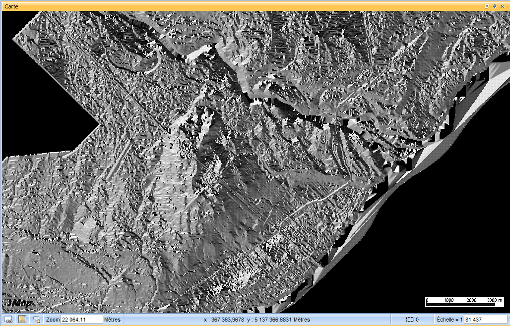Screen dimensions: 510x326
Task: Click the Mètres unit label beside Zoom
Action: point(112,320)
